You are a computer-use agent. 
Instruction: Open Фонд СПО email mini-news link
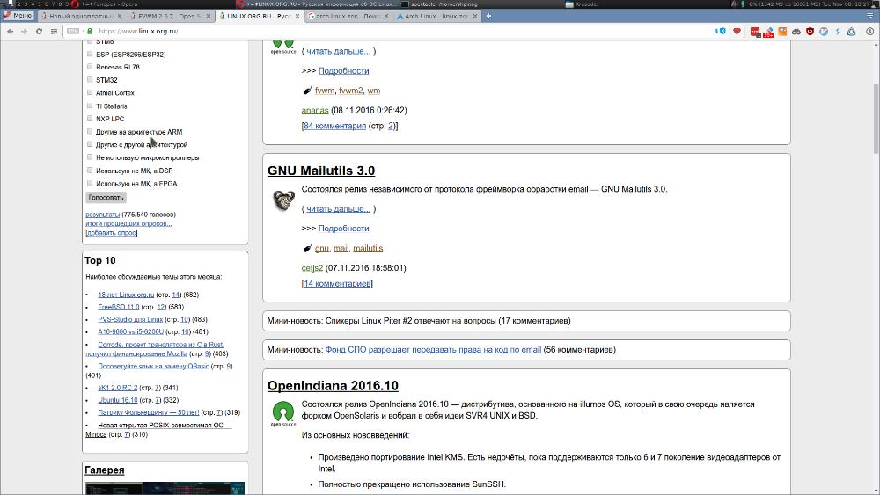tap(433, 349)
